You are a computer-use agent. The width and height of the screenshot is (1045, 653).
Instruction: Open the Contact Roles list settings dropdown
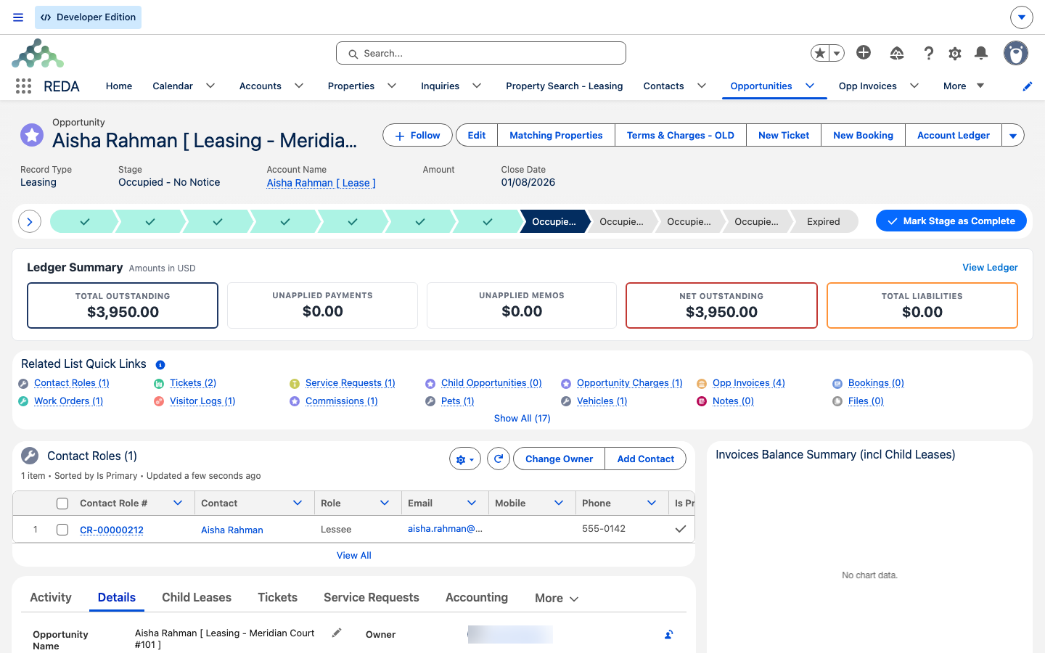point(465,459)
